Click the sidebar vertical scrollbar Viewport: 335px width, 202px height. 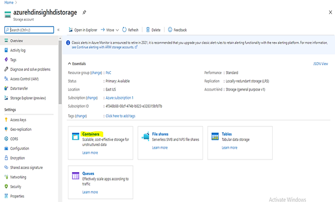60,72
